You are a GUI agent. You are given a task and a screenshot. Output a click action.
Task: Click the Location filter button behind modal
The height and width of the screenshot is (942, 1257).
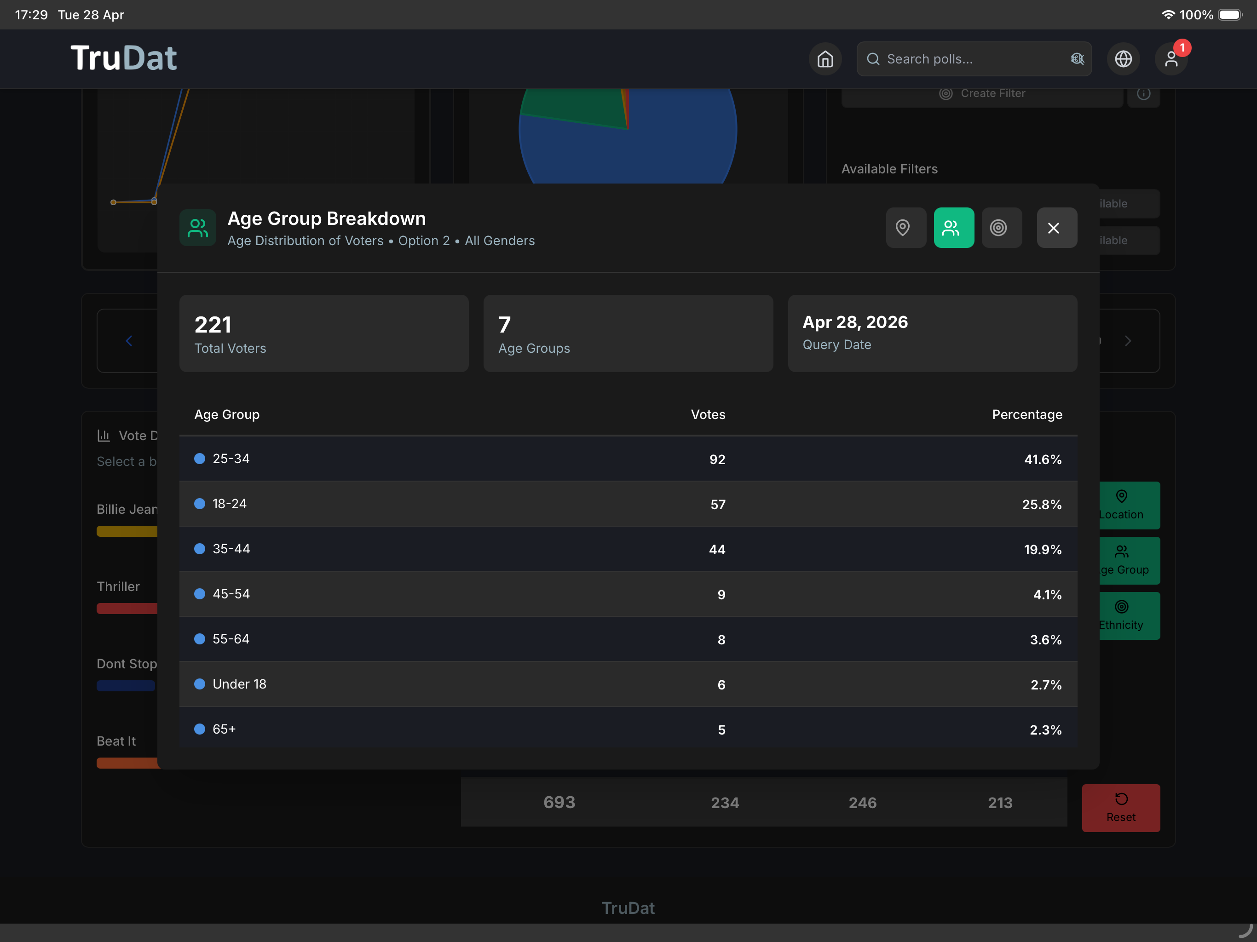click(x=1129, y=505)
